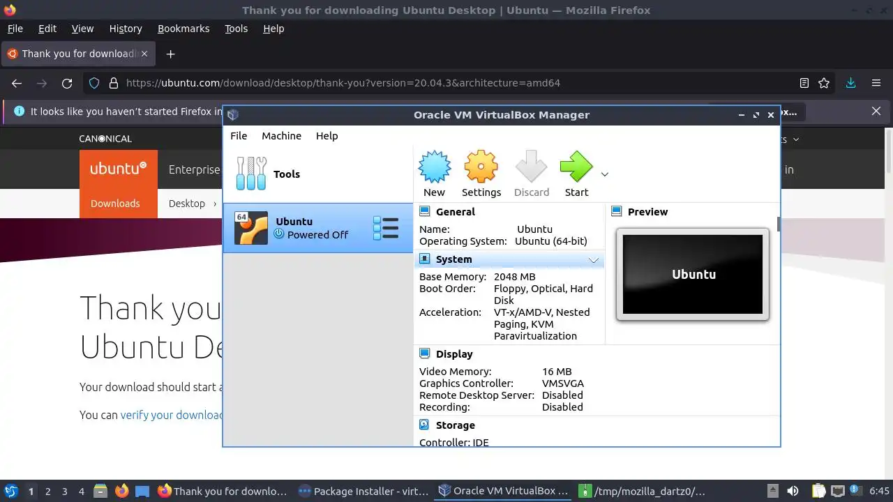Open the taskbar application launcher menu
Screen dimensions: 893x502
pos(11,491)
